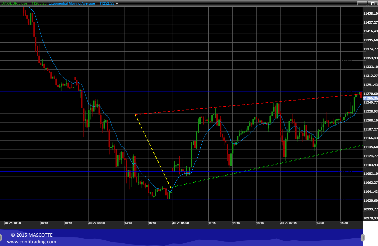Select the green dashed lower trend line
Viewport: 378px width, 246px height.
(266, 166)
